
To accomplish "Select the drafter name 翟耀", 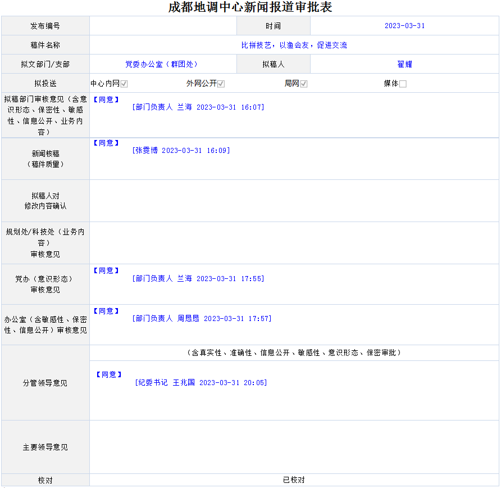I will [x=404, y=64].
